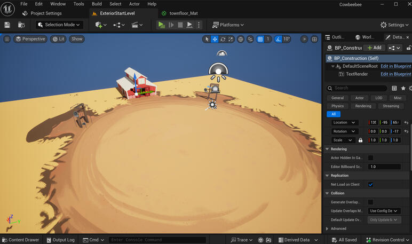Enable Generate Overlap events checkbox

tap(370, 202)
